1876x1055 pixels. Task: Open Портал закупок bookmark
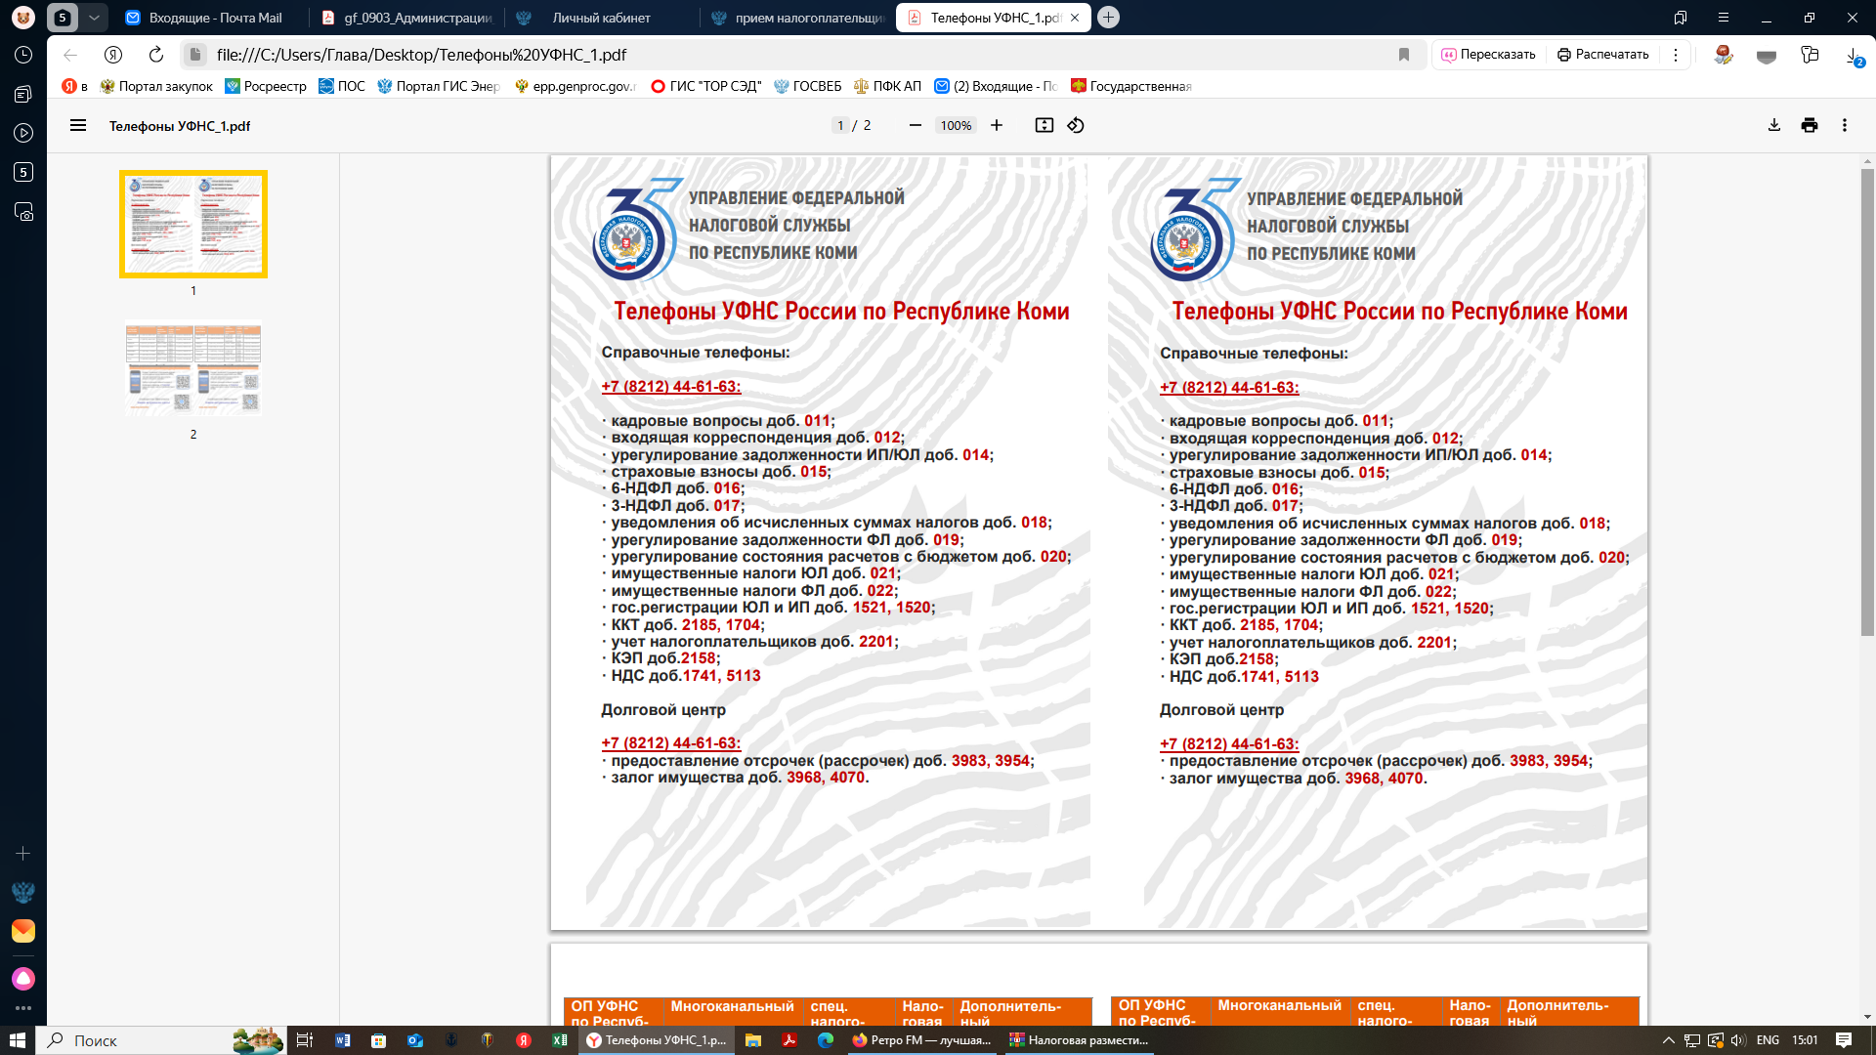156,86
